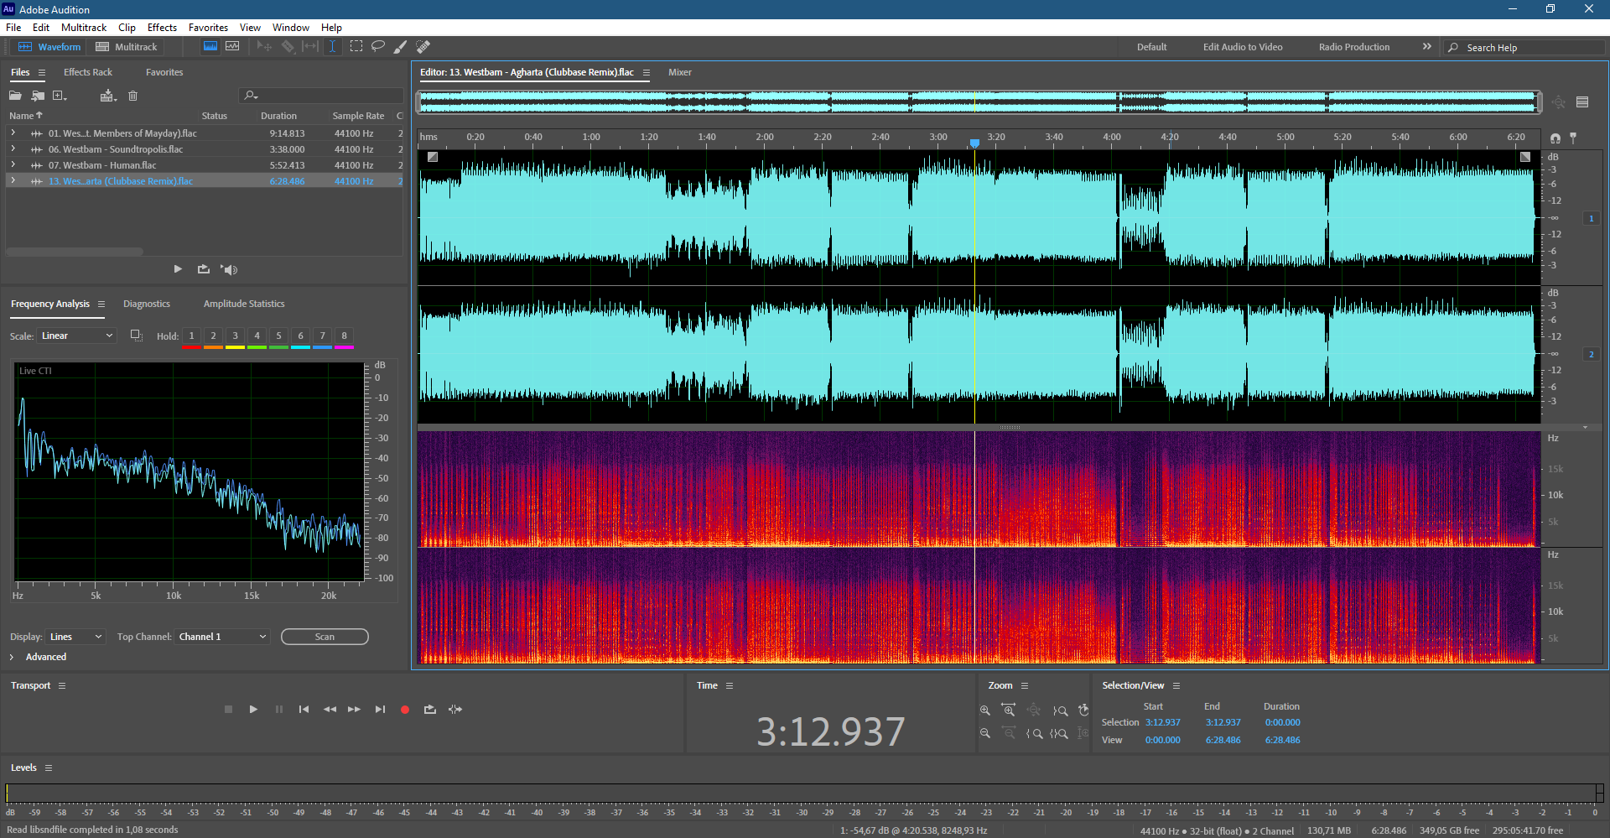Toggle channel 2 enable button
Image resolution: width=1610 pixels, height=838 pixels.
coord(1591,354)
